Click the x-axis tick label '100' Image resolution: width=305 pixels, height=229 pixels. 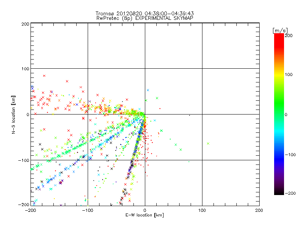202,210
